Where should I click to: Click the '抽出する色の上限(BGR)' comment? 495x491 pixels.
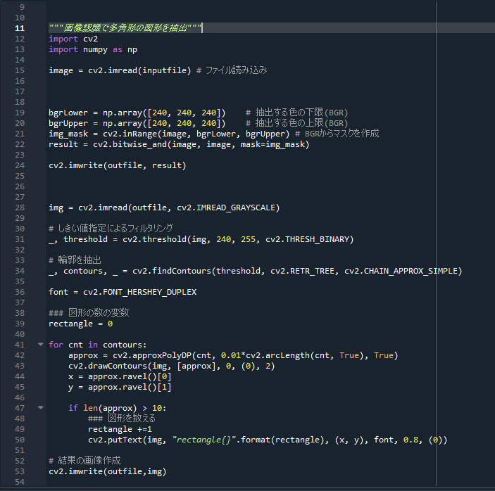(x=301, y=123)
